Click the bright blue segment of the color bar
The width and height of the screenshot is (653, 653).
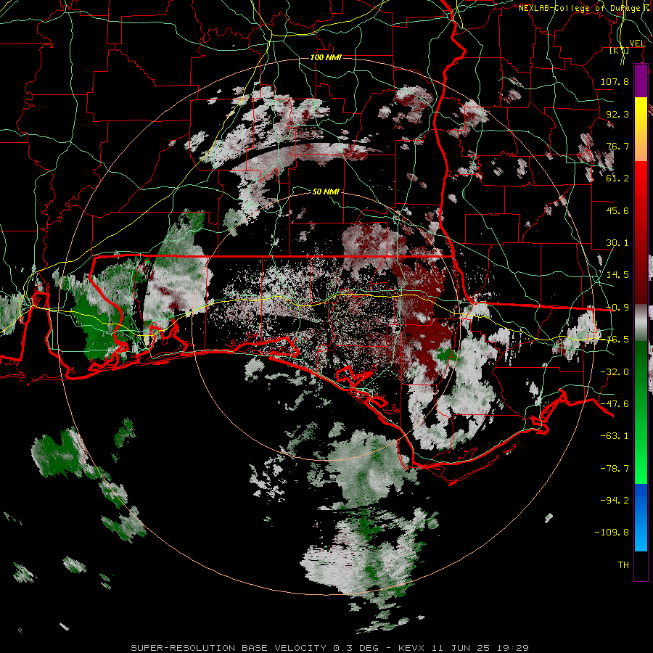pos(641,517)
